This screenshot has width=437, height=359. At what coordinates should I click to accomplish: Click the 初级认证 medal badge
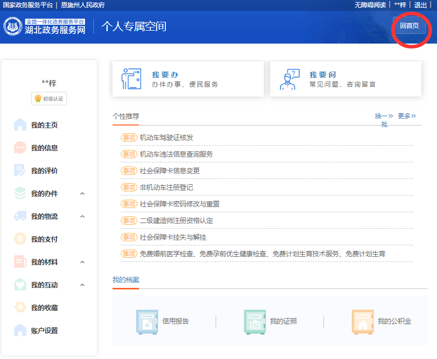pos(49,99)
